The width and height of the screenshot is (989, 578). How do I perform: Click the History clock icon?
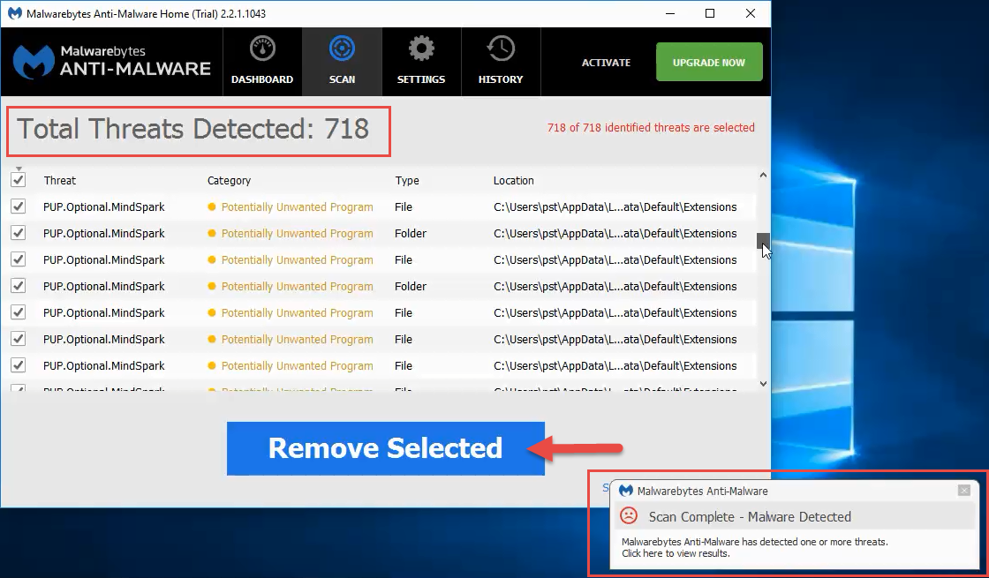coord(501,49)
